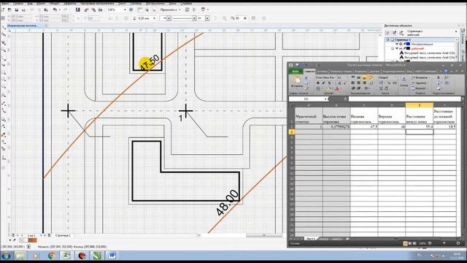Collapse the page 1 tree node in object manager
The height and width of the screenshot is (263, 467).
(387, 39)
